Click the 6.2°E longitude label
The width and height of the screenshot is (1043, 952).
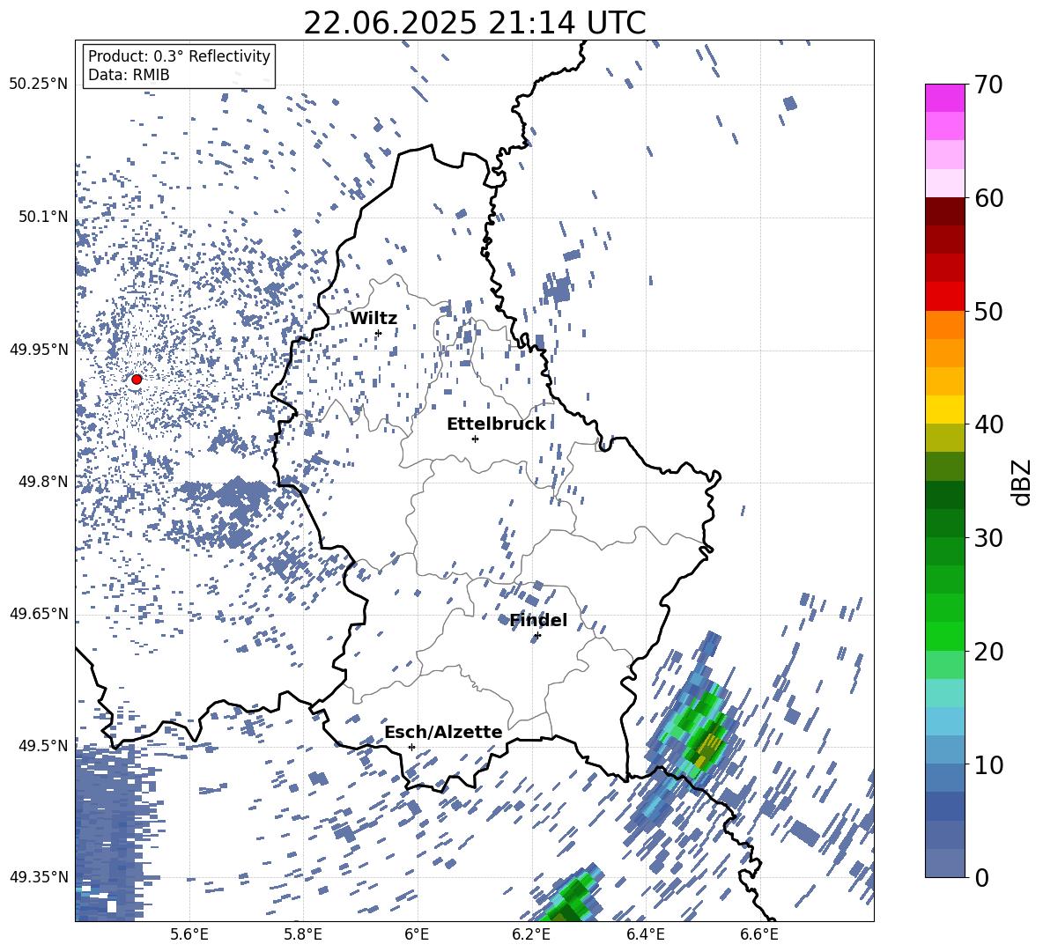[x=531, y=934]
